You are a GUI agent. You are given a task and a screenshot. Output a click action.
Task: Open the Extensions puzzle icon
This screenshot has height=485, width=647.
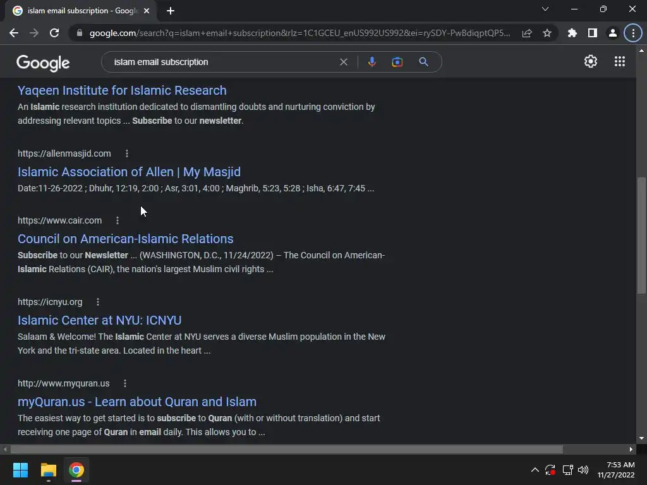[x=572, y=33]
